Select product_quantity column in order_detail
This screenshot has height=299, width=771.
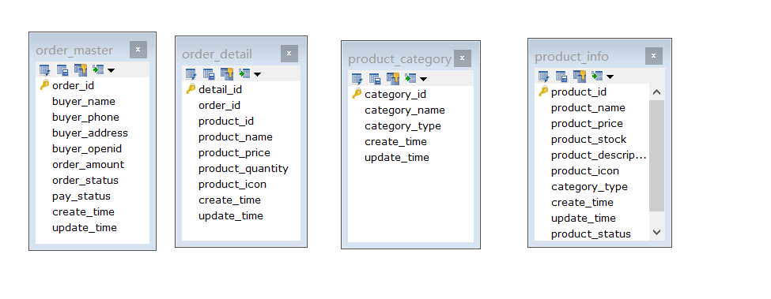[x=244, y=168]
